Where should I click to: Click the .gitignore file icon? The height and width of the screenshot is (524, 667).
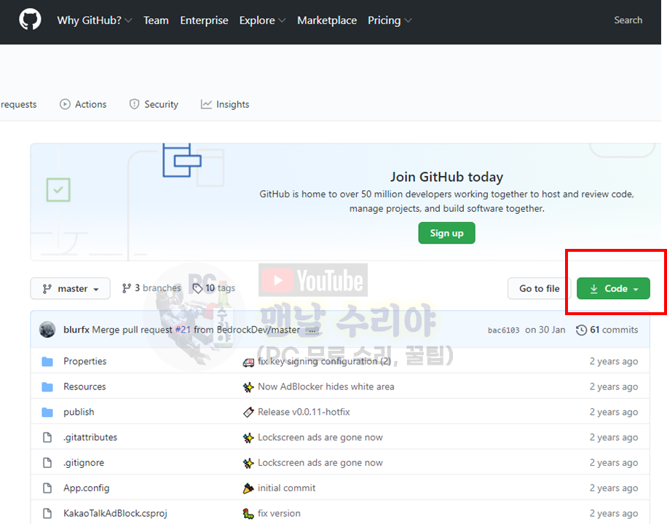tap(47, 462)
